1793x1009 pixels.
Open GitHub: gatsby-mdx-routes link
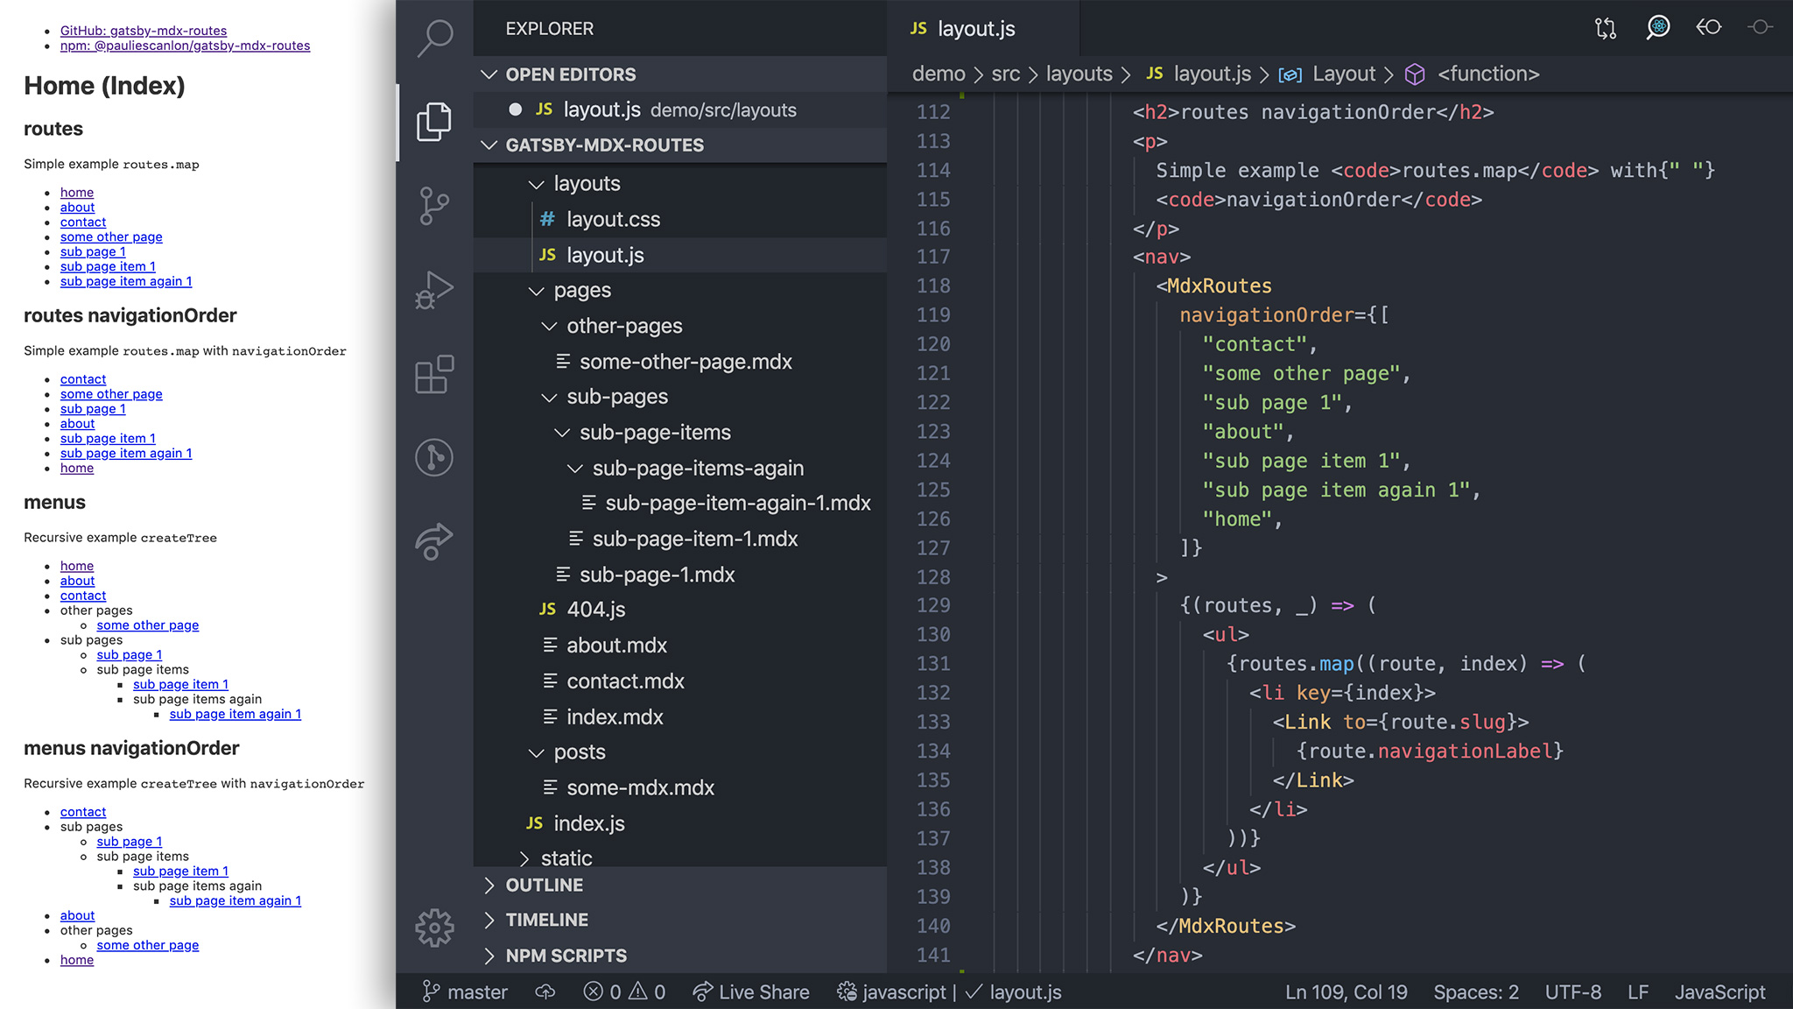coord(144,31)
